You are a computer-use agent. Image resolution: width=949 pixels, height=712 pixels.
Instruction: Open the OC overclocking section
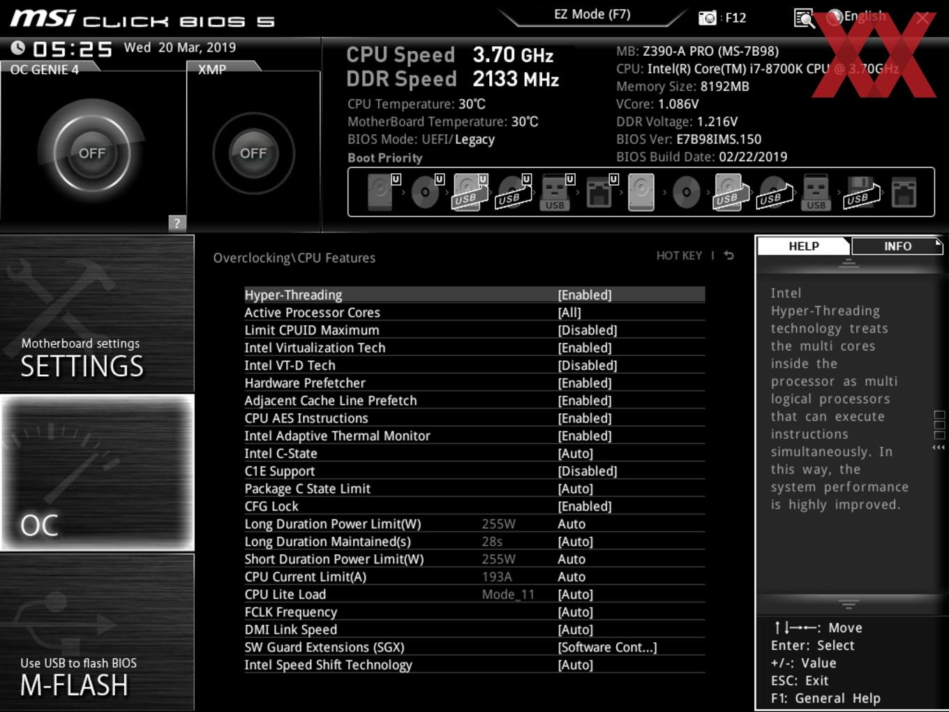(97, 473)
